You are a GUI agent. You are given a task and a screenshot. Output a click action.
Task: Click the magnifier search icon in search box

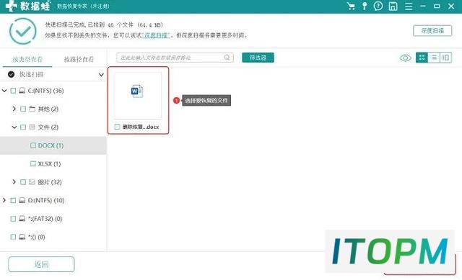[227, 58]
